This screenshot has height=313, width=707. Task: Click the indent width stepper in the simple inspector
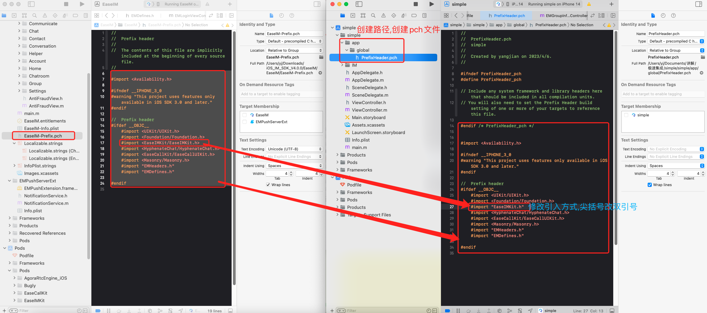tap(703, 174)
